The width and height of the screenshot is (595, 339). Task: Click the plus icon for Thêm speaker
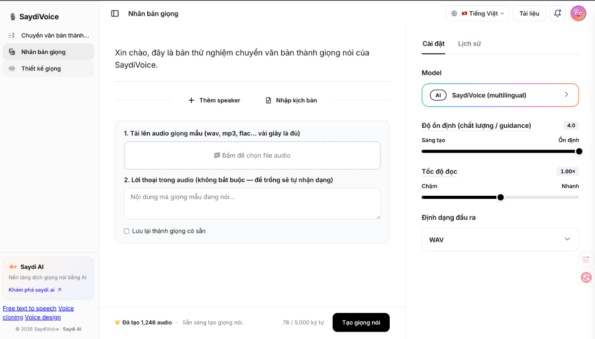click(x=191, y=100)
